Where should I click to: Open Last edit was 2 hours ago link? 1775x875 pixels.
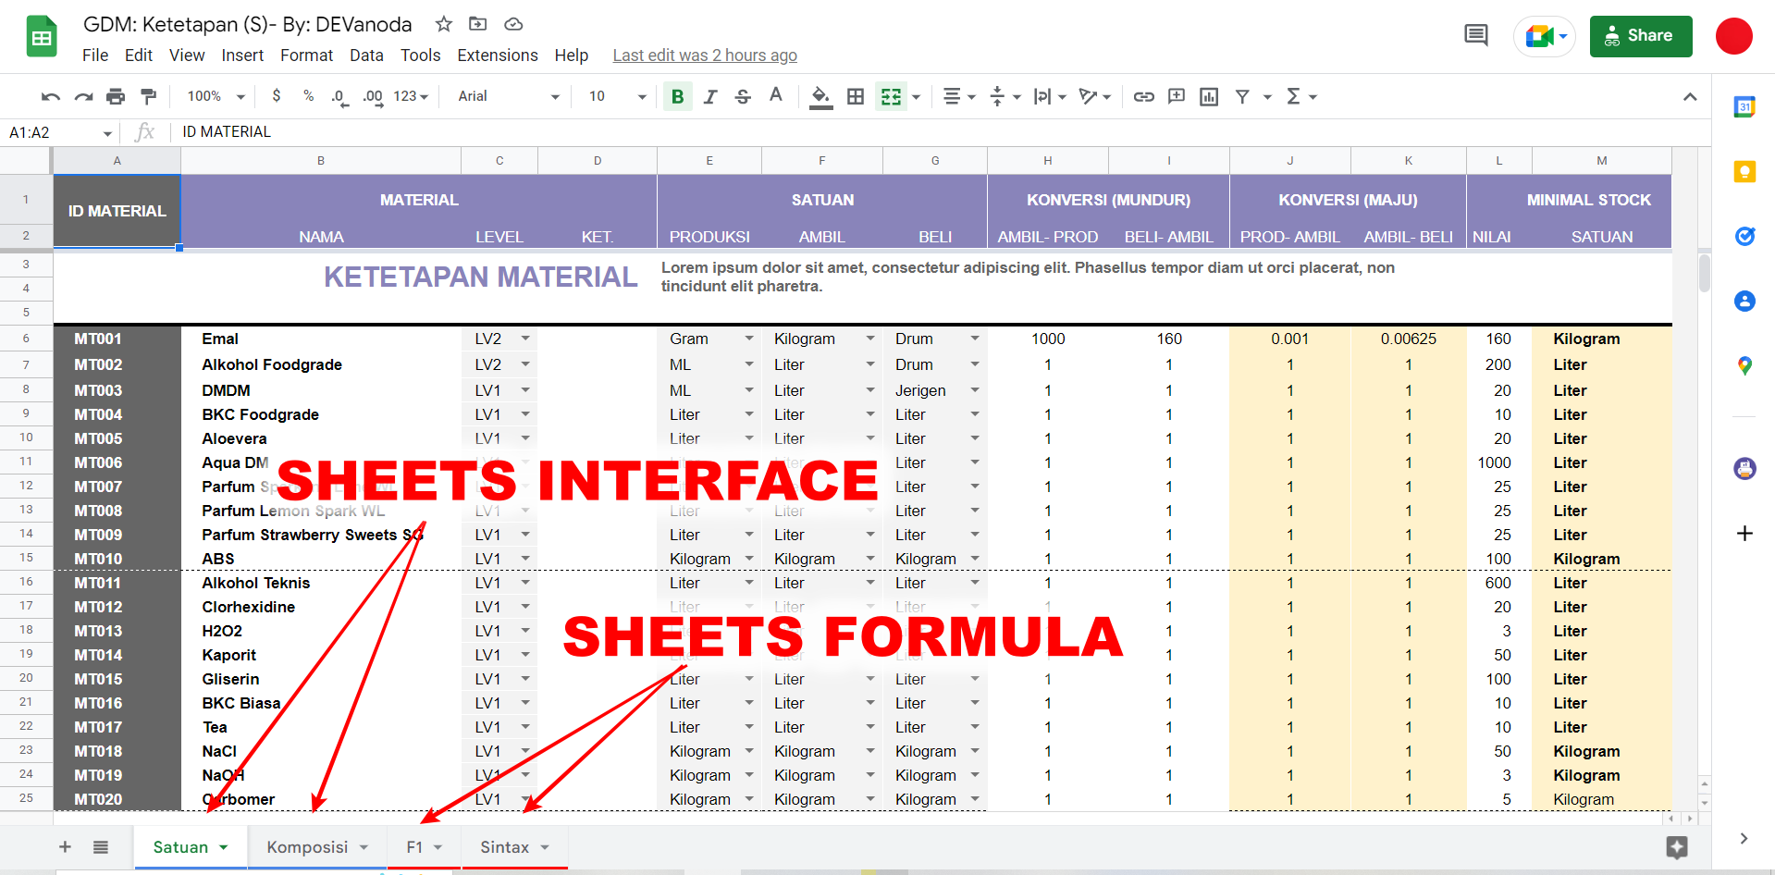pos(705,55)
